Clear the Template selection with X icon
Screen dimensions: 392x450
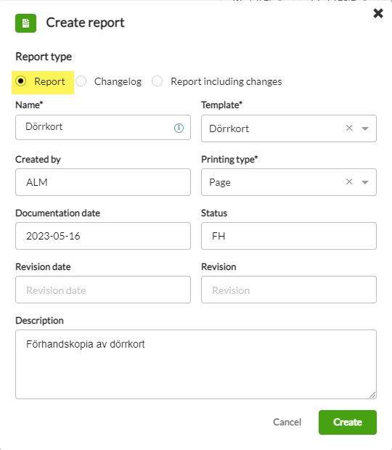pos(349,128)
